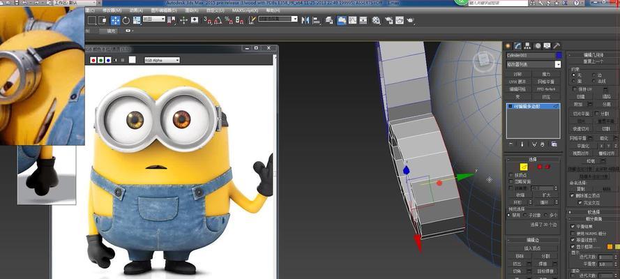Toggle 平滑结果 checkbox
This screenshot has height=279, width=620.
point(573,227)
